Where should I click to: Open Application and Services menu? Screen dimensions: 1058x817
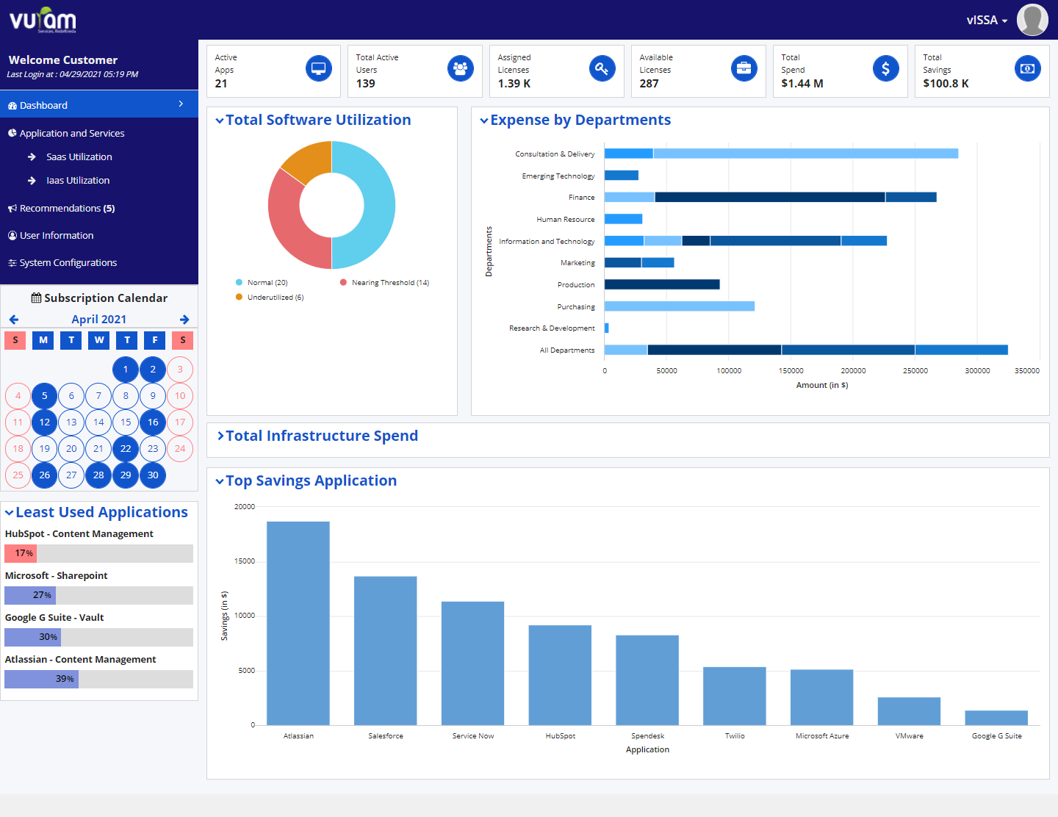point(72,133)
